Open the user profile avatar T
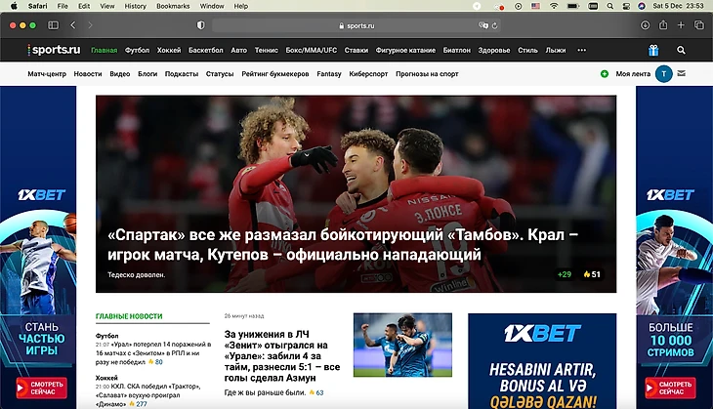The width and height of the screenshot is (713, 409). (664, 73)
